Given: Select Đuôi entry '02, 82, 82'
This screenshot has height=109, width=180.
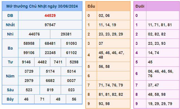Looking at the screenshot, I should coord(157,34).
